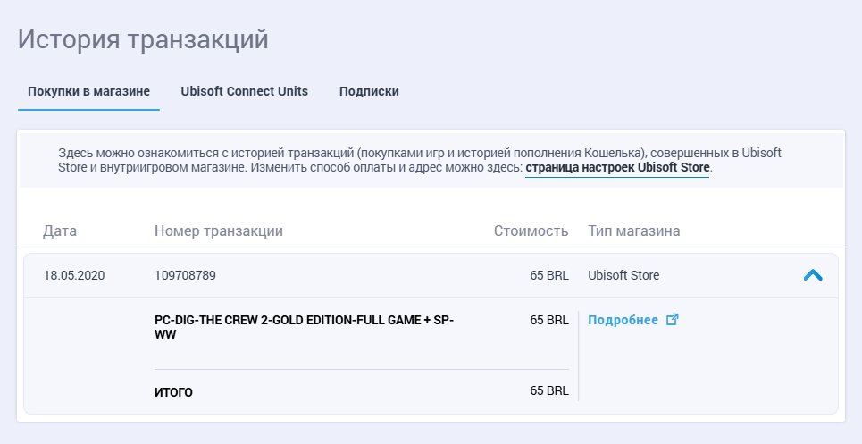The height and width of the screenshot is (444, 862).
Task: Click the 65 BRL total amount beside ИТОГО
Action: pyautogui.click(x=549, y=390)
